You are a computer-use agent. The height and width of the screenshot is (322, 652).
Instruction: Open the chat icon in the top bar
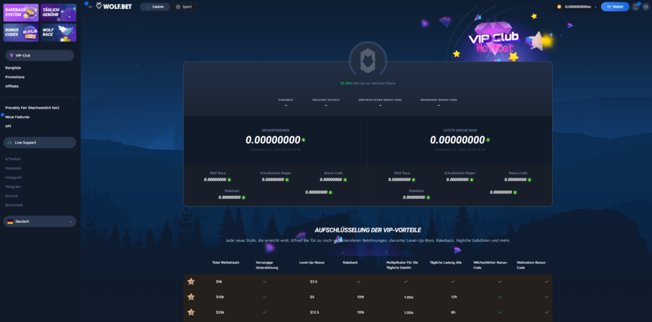pos(646,6)
